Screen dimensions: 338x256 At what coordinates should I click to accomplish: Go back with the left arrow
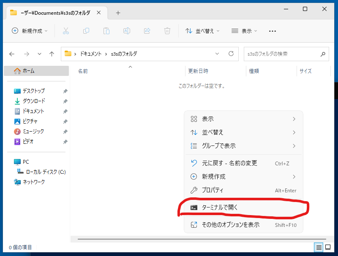pos(12,54)
